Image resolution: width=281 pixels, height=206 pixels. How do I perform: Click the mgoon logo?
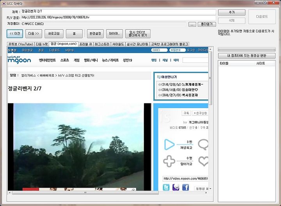pos(19,60)
